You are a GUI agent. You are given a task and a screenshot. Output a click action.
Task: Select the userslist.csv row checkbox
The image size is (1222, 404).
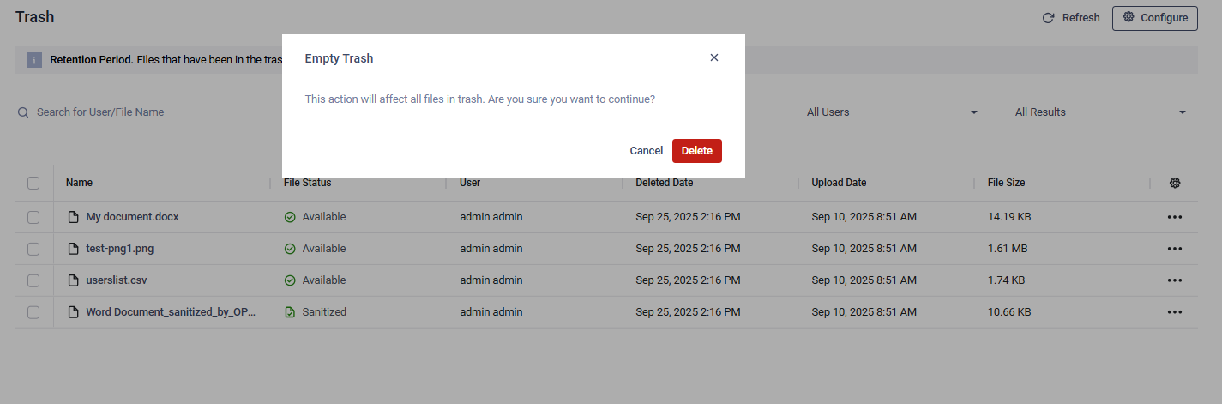coord(33,280)
